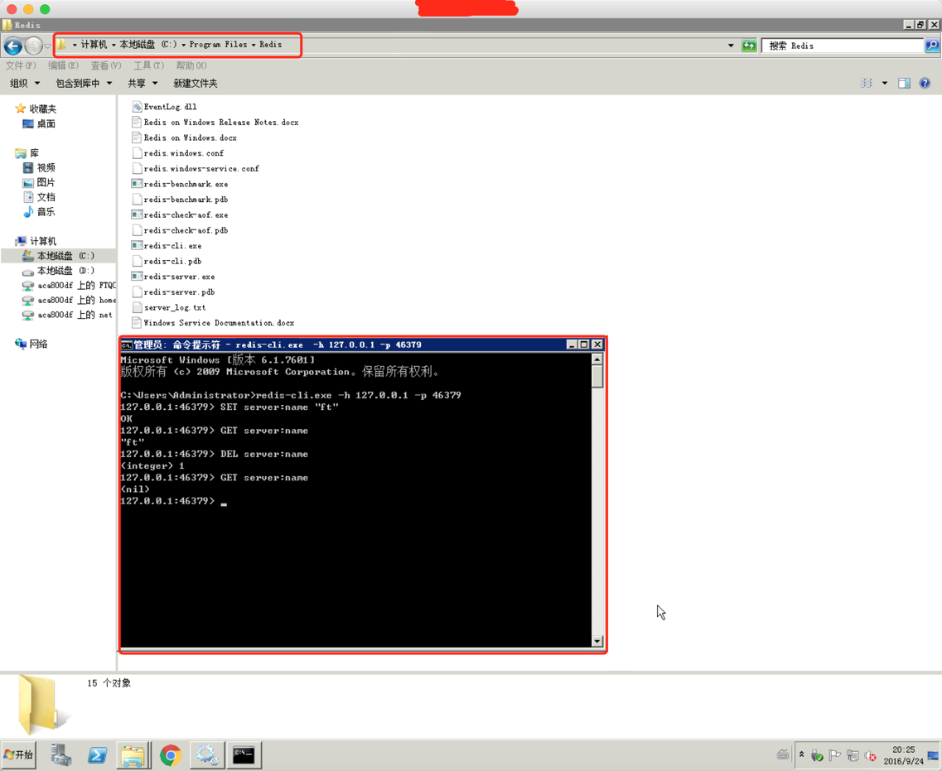The height and width of the screenshot is (771, 942).
Task: Select 本地磁盘 (C:) in navigation pane
Action: click(x=58, y=256)
